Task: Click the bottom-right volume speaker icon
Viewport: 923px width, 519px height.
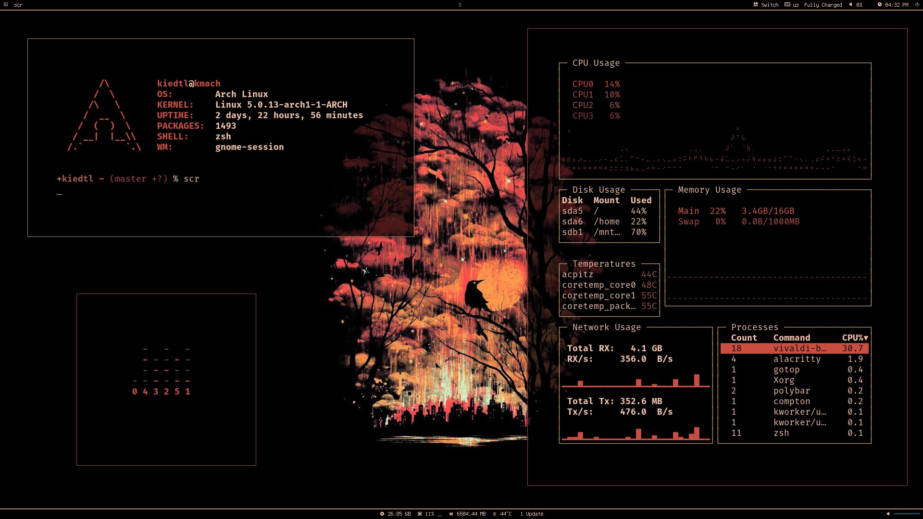Action: [x=888, y=514]
